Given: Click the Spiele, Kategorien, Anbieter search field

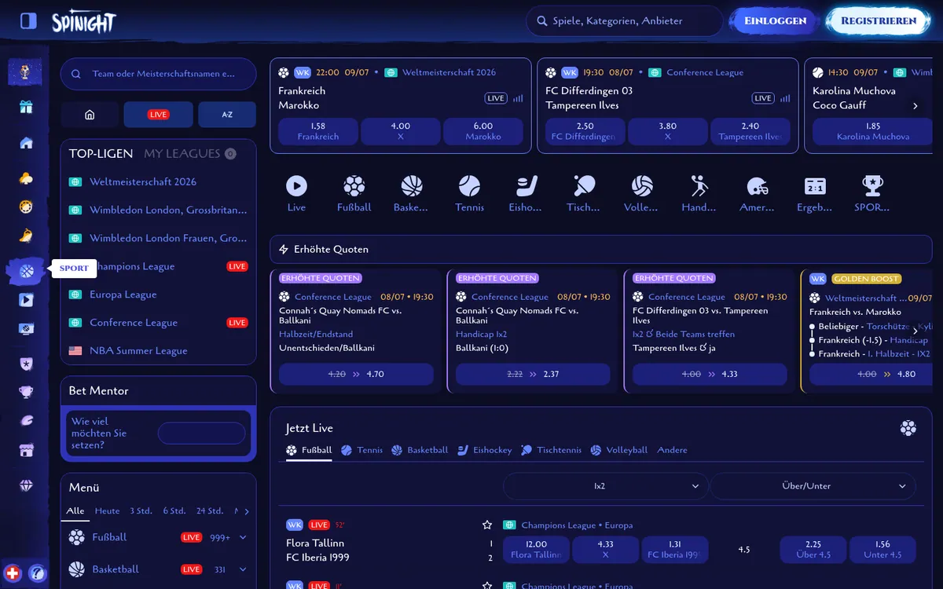Looking at the screenshot, I should click(625, 21).
